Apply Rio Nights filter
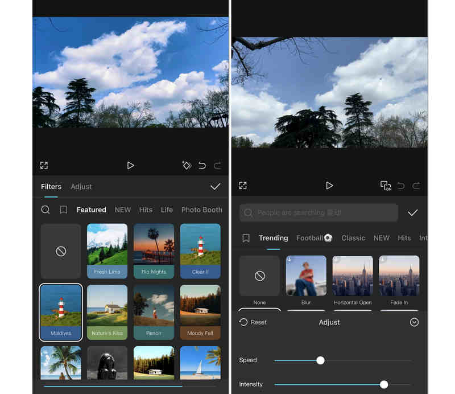 154,251
